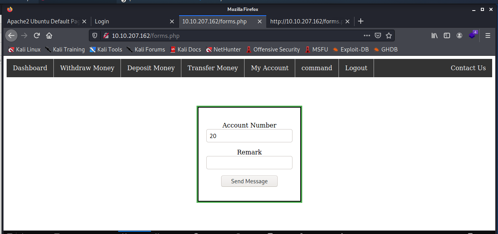Open the Withdraw Money menu item
Screen dimensions: 498x234
tap(87, 68)
